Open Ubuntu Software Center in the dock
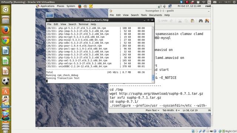 point(6,91)
